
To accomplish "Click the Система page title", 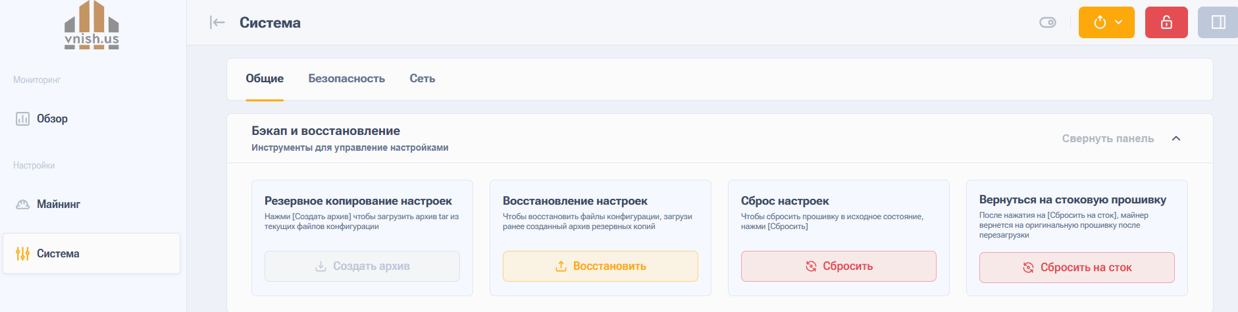I will (270, 22).
